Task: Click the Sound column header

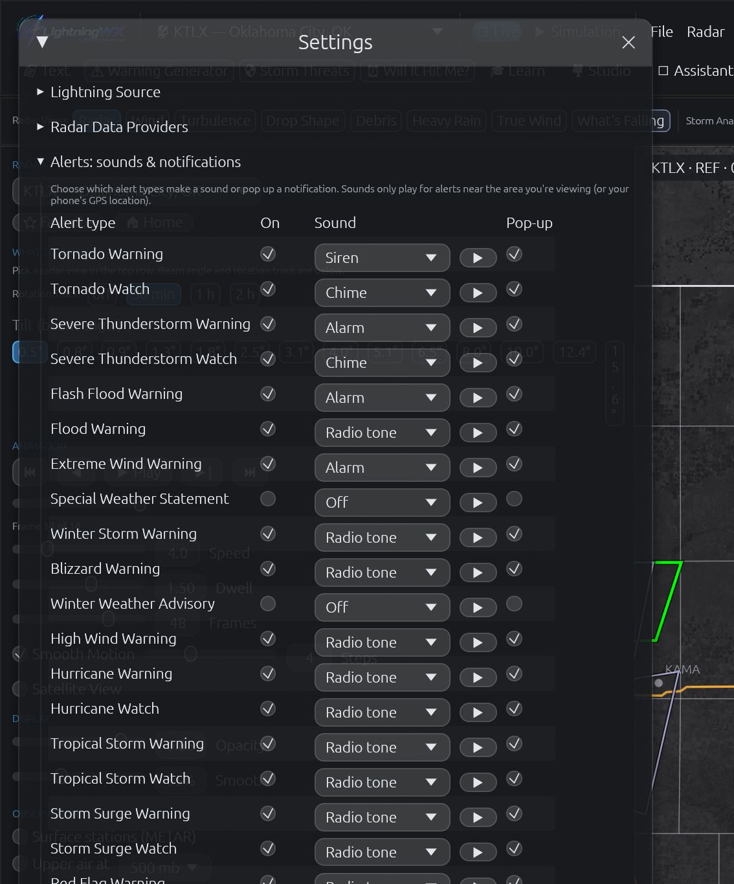Action: coord(335,223)
